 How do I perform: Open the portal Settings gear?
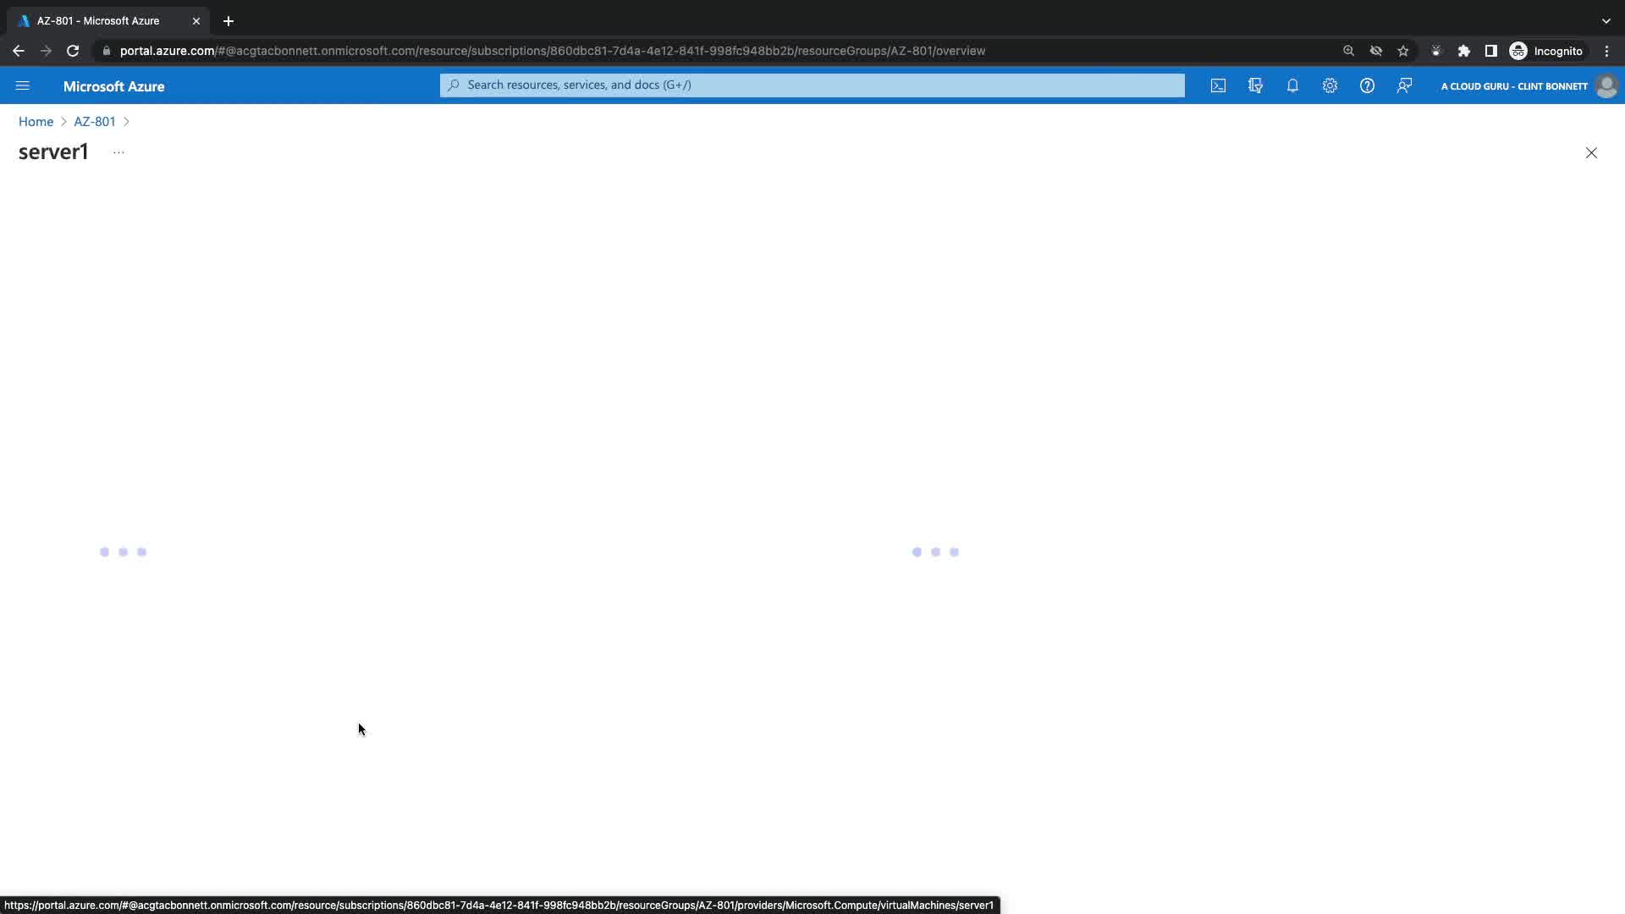tap(1330, 85)
